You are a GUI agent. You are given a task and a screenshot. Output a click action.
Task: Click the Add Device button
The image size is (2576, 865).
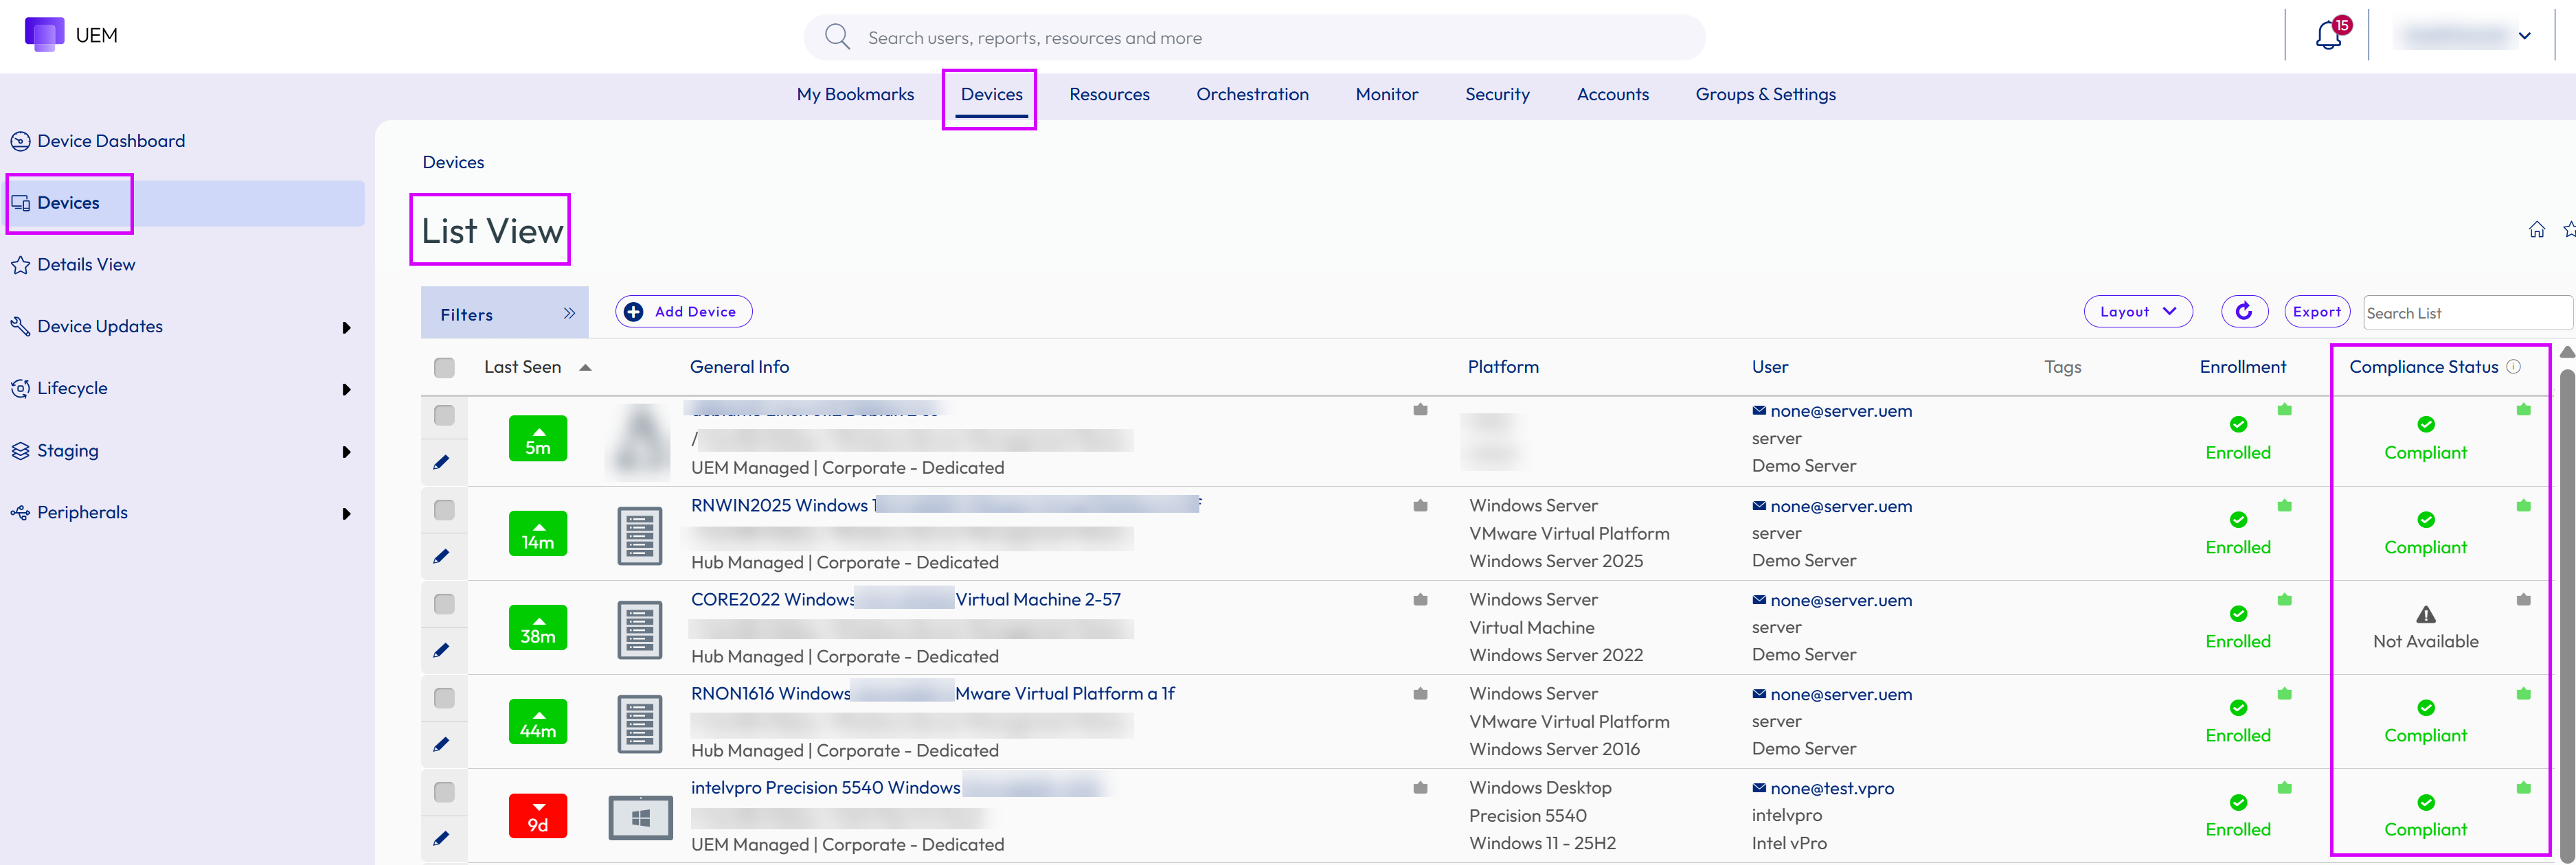point(684,312)
